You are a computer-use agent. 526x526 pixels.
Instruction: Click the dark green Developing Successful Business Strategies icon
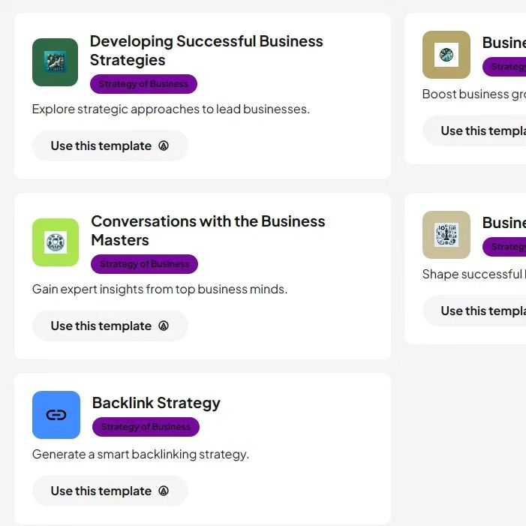[x=55, y=62]
